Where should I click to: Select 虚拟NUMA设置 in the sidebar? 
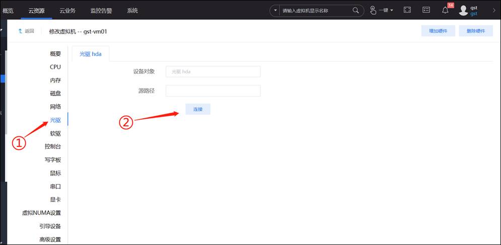click(41, 213)
